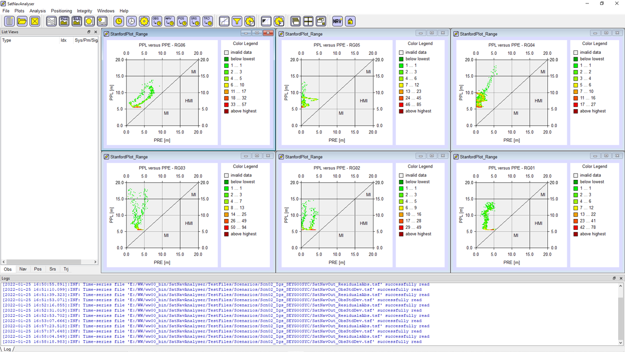Viewport: 625px width, 352px height.
Task: Click the NAV toolbar button icon
Action: 337,21
